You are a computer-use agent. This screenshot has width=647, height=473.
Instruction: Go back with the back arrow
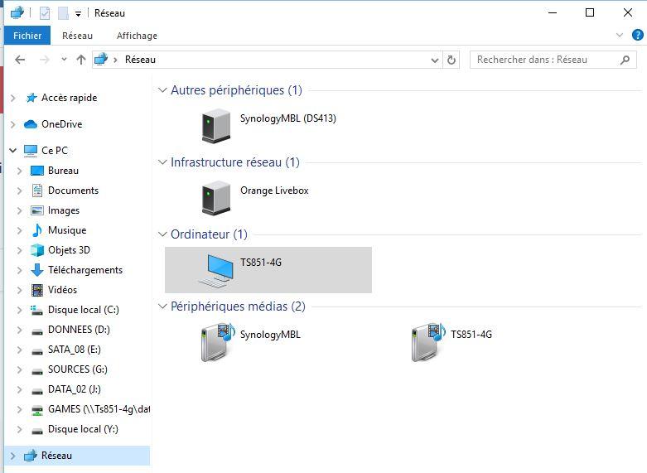click(20, 60)
